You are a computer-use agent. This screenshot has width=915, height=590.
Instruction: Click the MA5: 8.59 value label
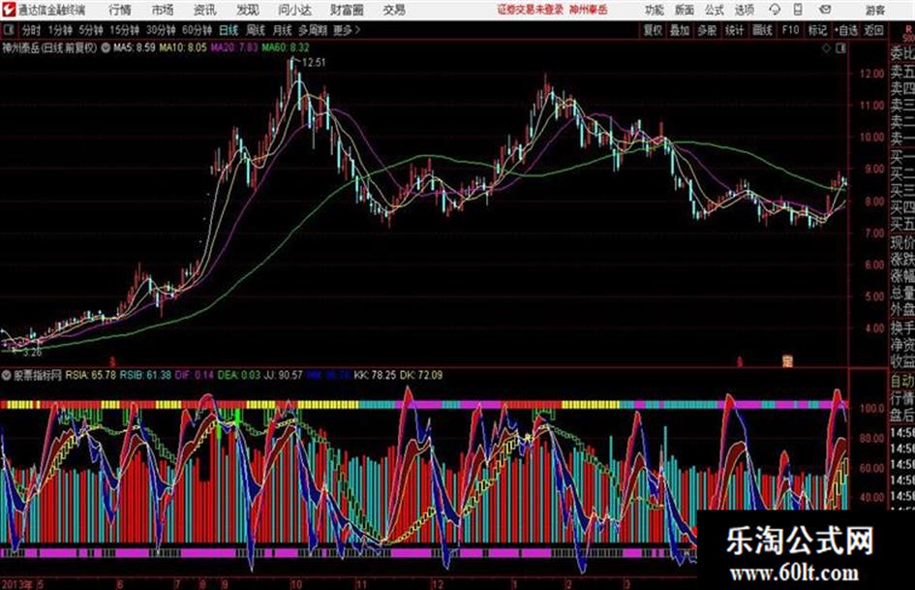(x=135, y=47)
